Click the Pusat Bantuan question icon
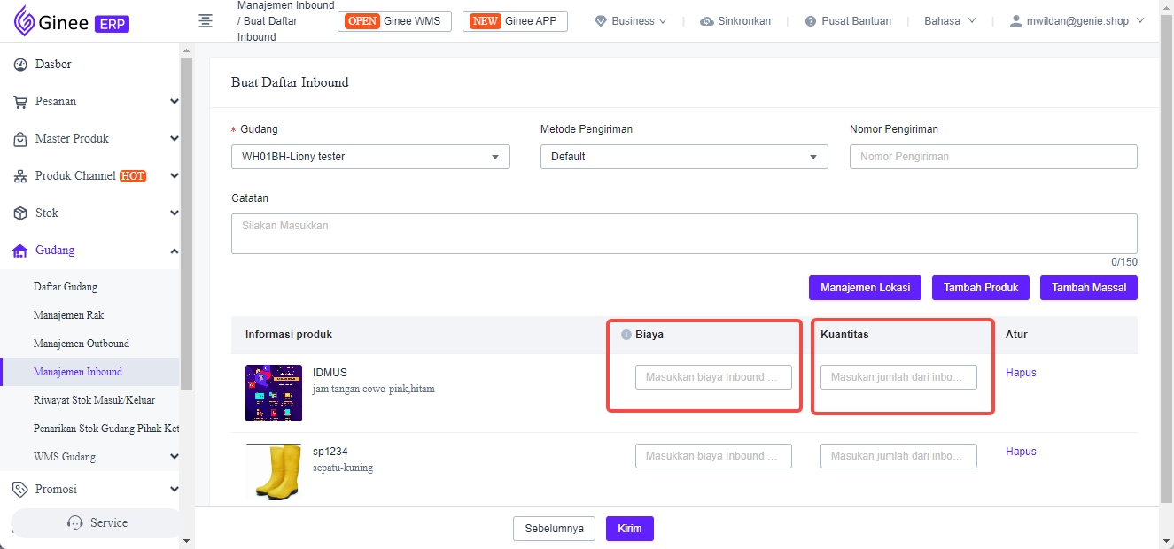The height and width of the screenshot is (549, 1174). (x=811, y=21)
